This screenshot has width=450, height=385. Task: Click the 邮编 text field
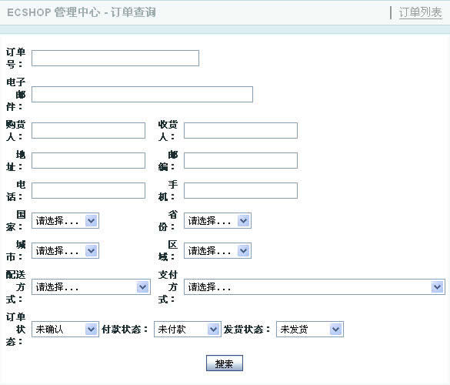241,160
